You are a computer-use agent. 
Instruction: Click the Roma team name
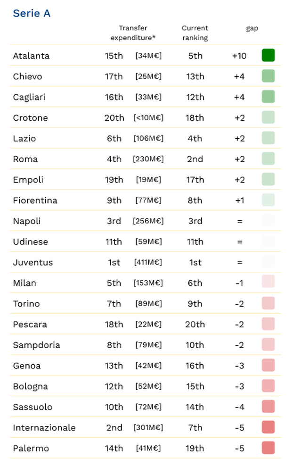[25, 159]
